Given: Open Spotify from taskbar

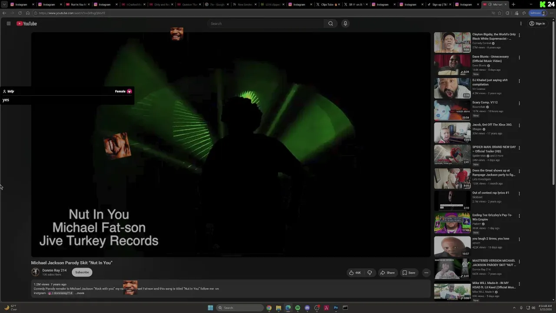Looking at the screenshot, I should point(298,308).
